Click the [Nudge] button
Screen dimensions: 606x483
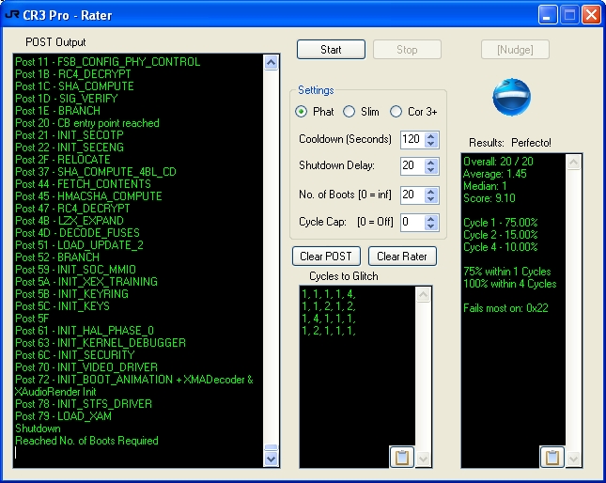click(515, 50)
